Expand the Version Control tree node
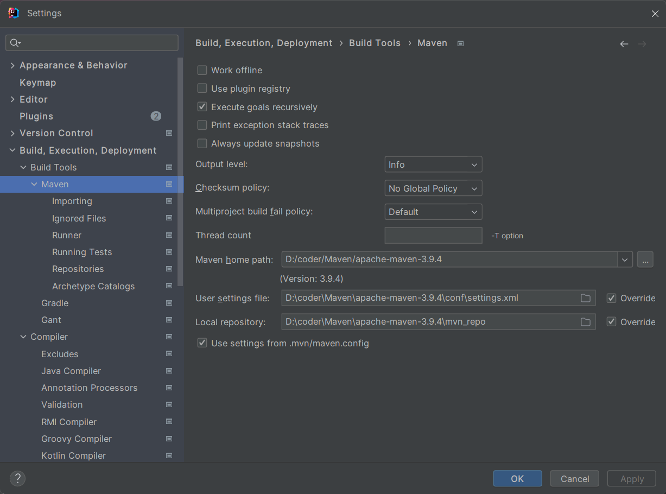Screen dimensions: 666x494 tap(12, 133)
